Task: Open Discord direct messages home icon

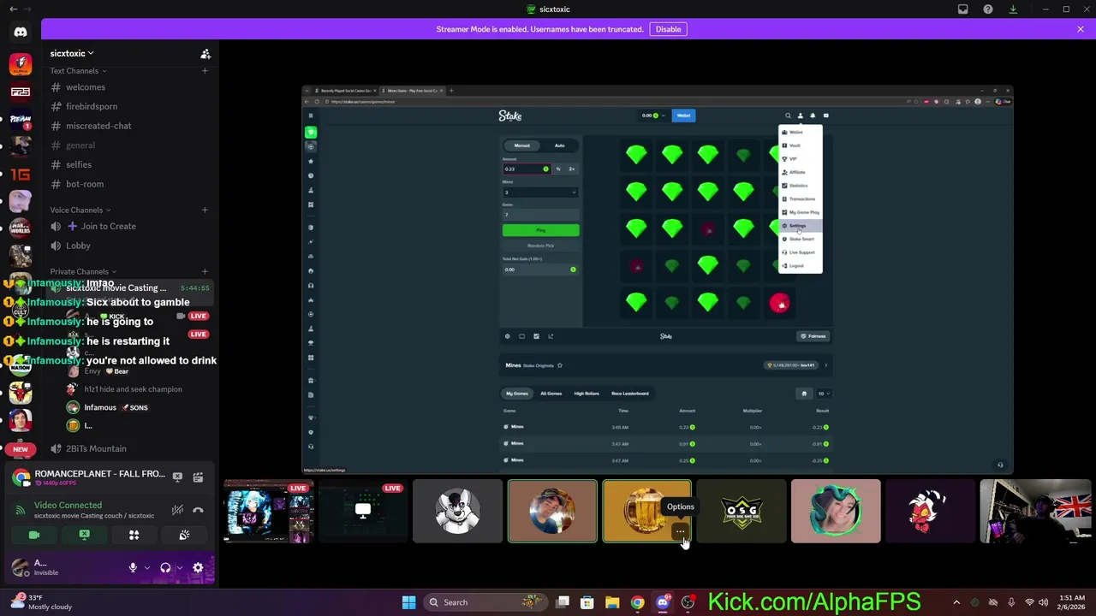Action: tap(21, 33)
